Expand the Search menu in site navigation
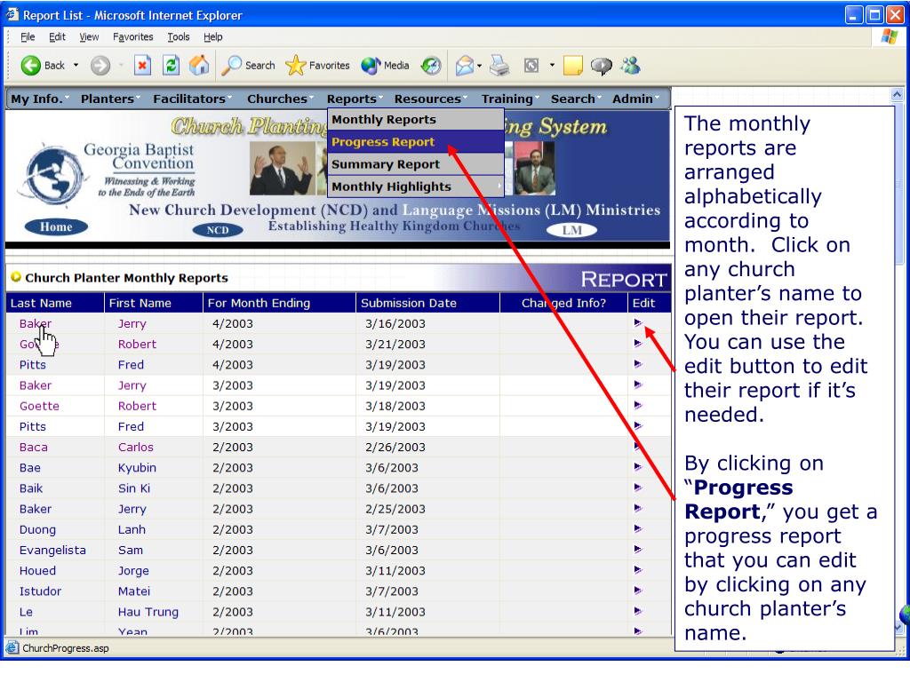The height and width of the screenshot is (682, 910). pyautogui.click(x=576, y=99)
